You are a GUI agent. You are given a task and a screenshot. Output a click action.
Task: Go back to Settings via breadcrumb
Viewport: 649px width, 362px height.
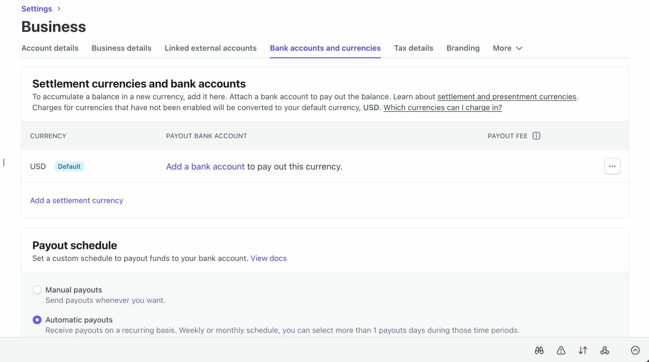pos(37,9)
